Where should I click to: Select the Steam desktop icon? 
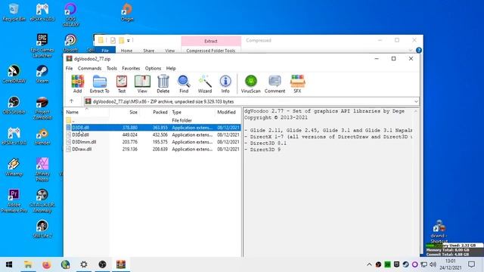[42, 74]
